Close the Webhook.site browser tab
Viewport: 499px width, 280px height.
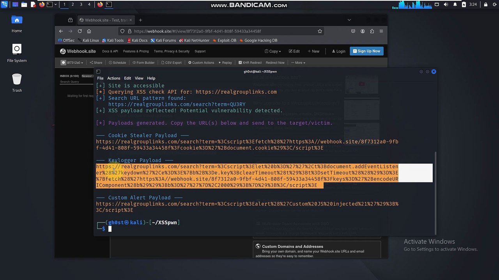click(x=131, y=20)
